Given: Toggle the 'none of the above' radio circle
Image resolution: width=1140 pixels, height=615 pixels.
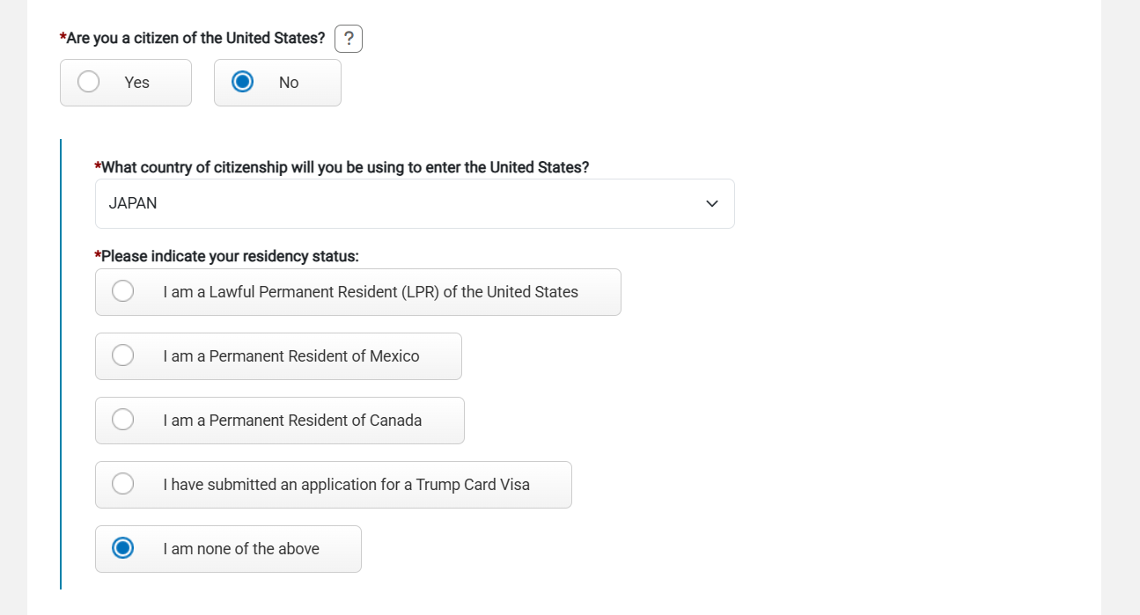Looking at the screenshot, I should (x=123, y=548).
